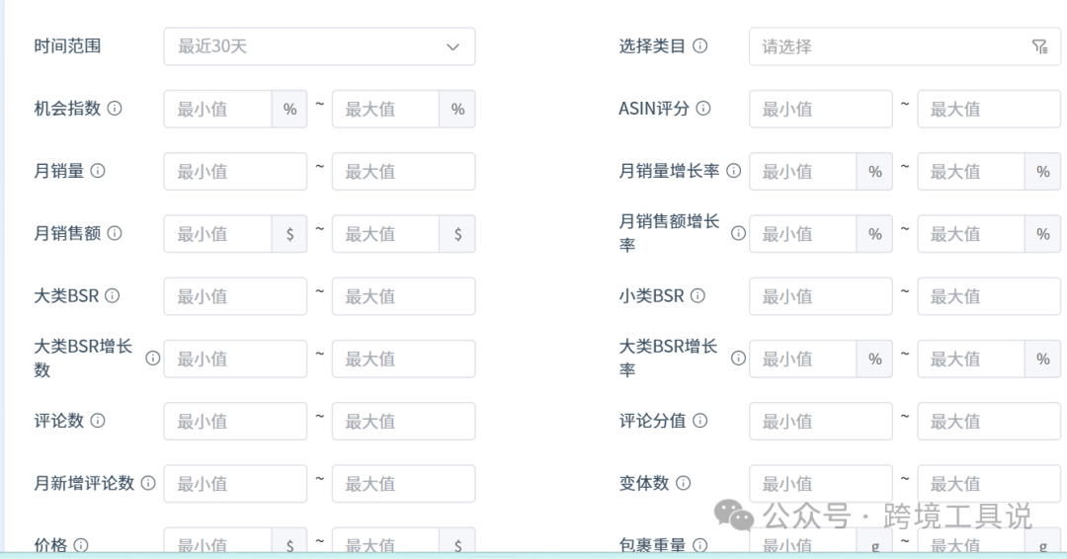Click the info icon next to 月销量增长率
Viewport: 1067px width, 559px height.
733,171
